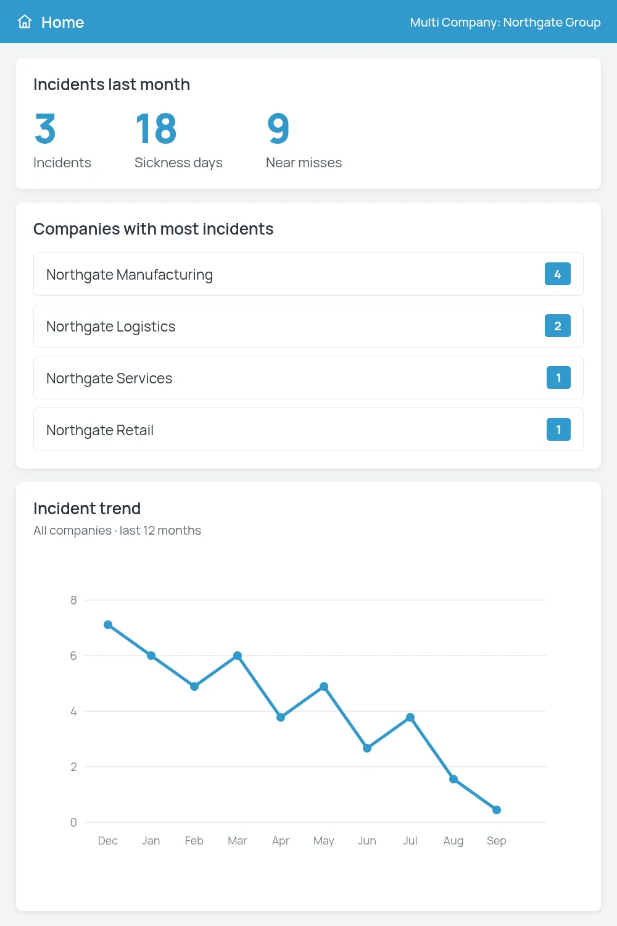The height and width of the screenshot is (926, 617).
Task: Open the Home title link
Action: (62, 22)
